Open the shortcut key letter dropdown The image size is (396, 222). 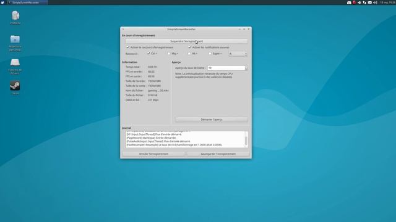(x=238, y=54)
